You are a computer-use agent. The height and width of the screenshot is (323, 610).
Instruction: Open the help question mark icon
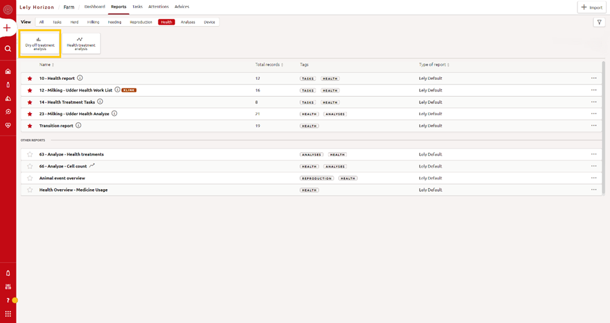(8, 300)
